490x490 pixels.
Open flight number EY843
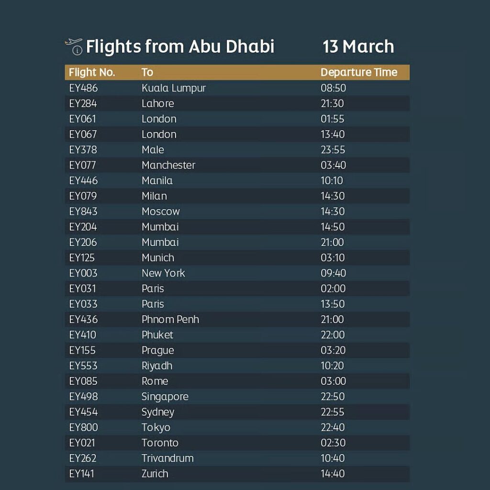click(83, 212)
